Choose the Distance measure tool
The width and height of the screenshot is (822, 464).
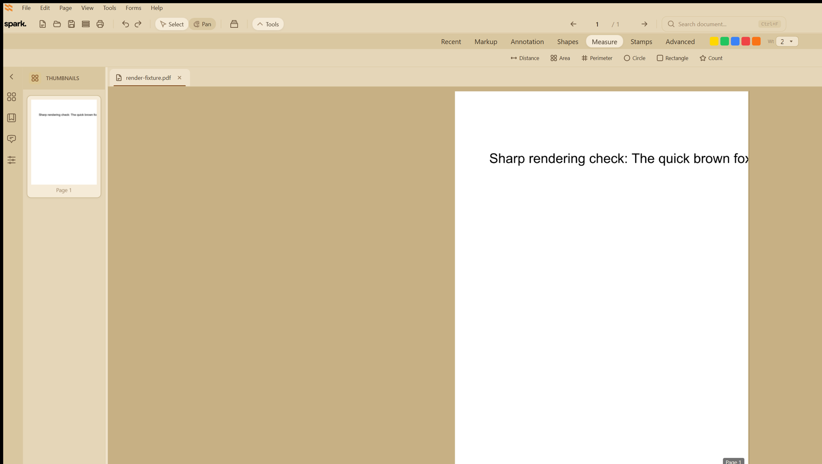tap(525, 58)
